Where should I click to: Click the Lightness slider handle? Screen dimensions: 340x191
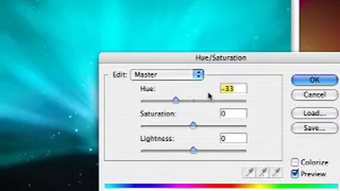point(193,150)
